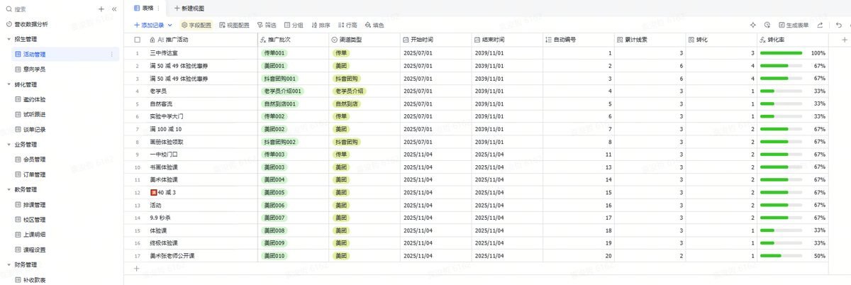The image size is (851, 285).
Task: Collapse the 招生管理 section
Action: (x=8, y=39)
